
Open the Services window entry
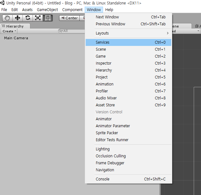tap(128, 42)
